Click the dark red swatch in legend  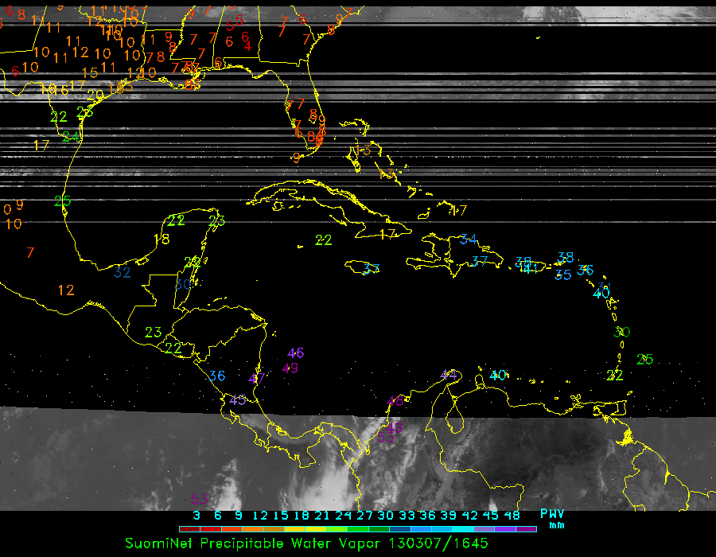tap(189, 528)
